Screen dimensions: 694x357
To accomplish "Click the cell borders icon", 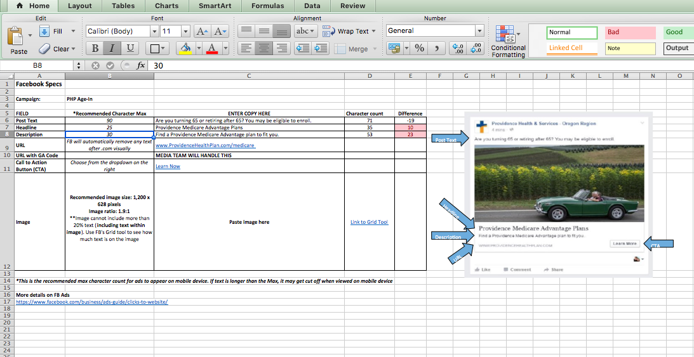I will 156,48.
